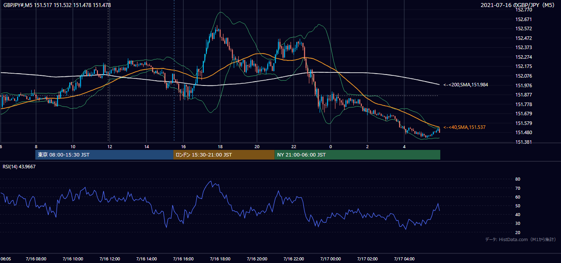Click hour label 8 under the price chart
The image size is (561, 263).
point(36,146)
